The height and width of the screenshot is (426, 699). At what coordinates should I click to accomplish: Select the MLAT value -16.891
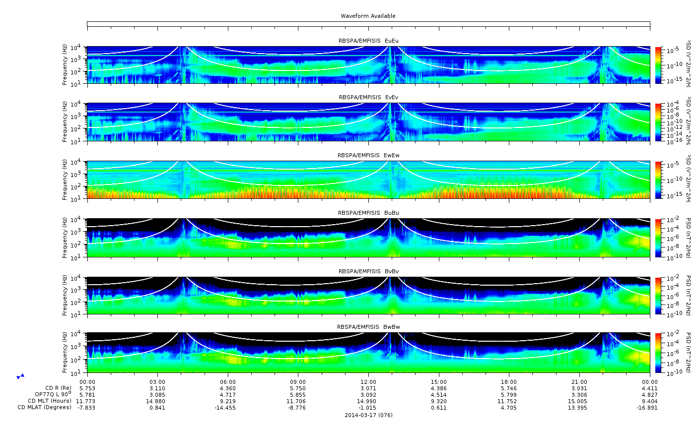click(x=647, y=408)
